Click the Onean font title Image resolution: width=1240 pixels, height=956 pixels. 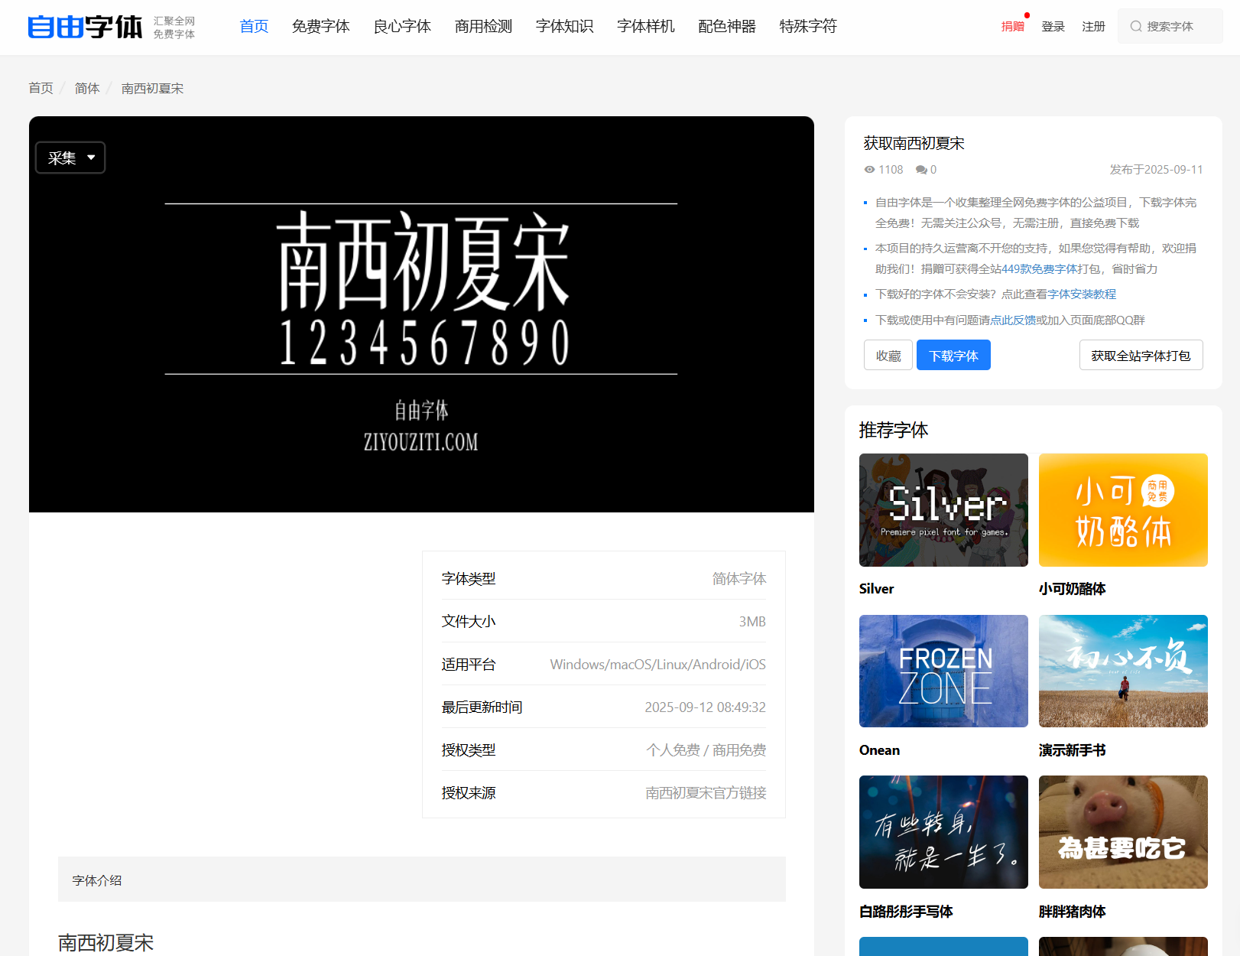(x=879, y=750)
